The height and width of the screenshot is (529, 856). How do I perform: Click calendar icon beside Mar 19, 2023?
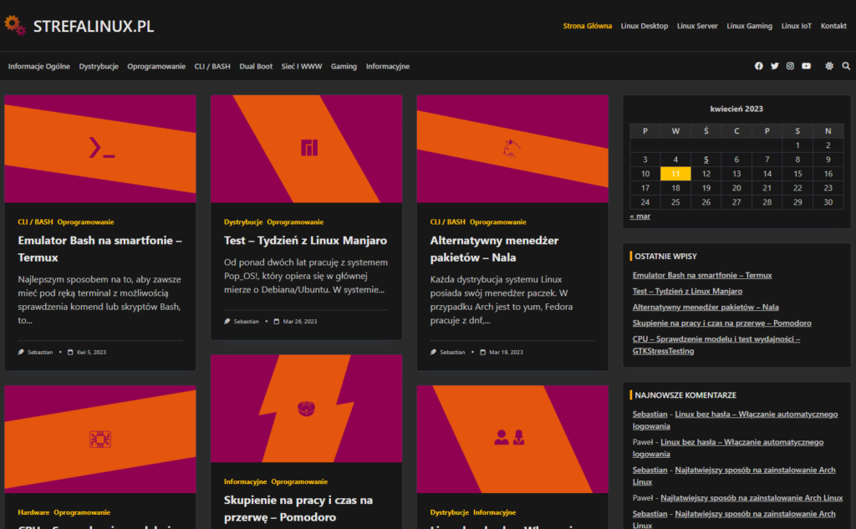click(x=482, y=352)
